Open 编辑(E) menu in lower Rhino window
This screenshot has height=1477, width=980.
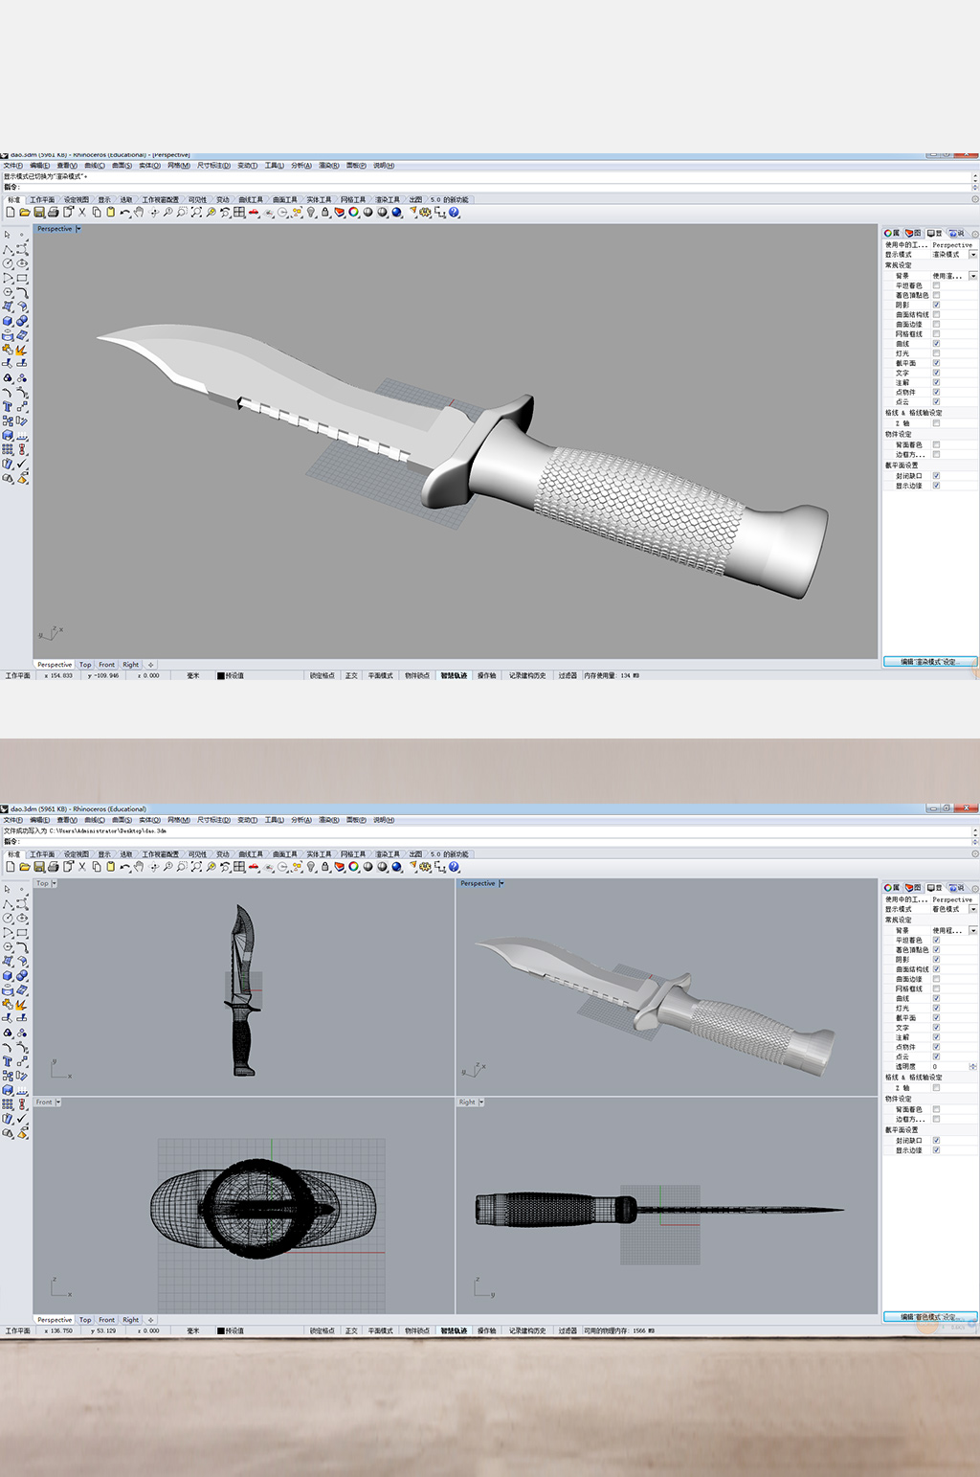pos(40,820)
